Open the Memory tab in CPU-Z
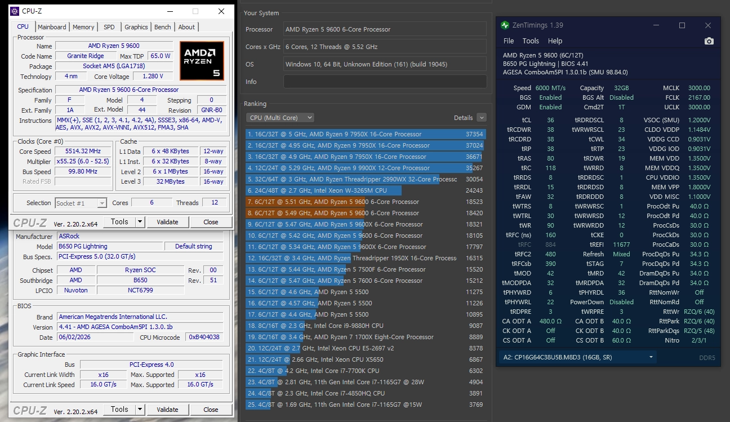The width and height of the screenshot is (730, 422). (x=83, y=27)
